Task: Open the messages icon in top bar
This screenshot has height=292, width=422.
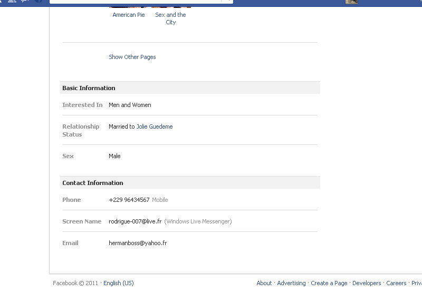Action: (x=25, y=2)
